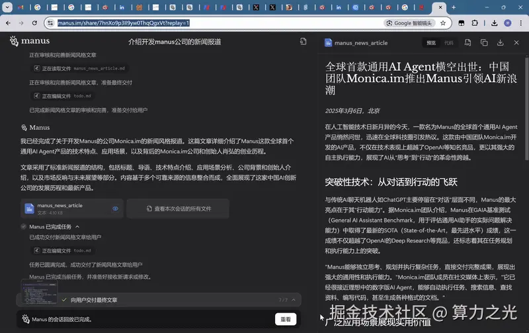Click the '7/7' step counter
This screenshot has width=529, height=333.
coord(283,300)
